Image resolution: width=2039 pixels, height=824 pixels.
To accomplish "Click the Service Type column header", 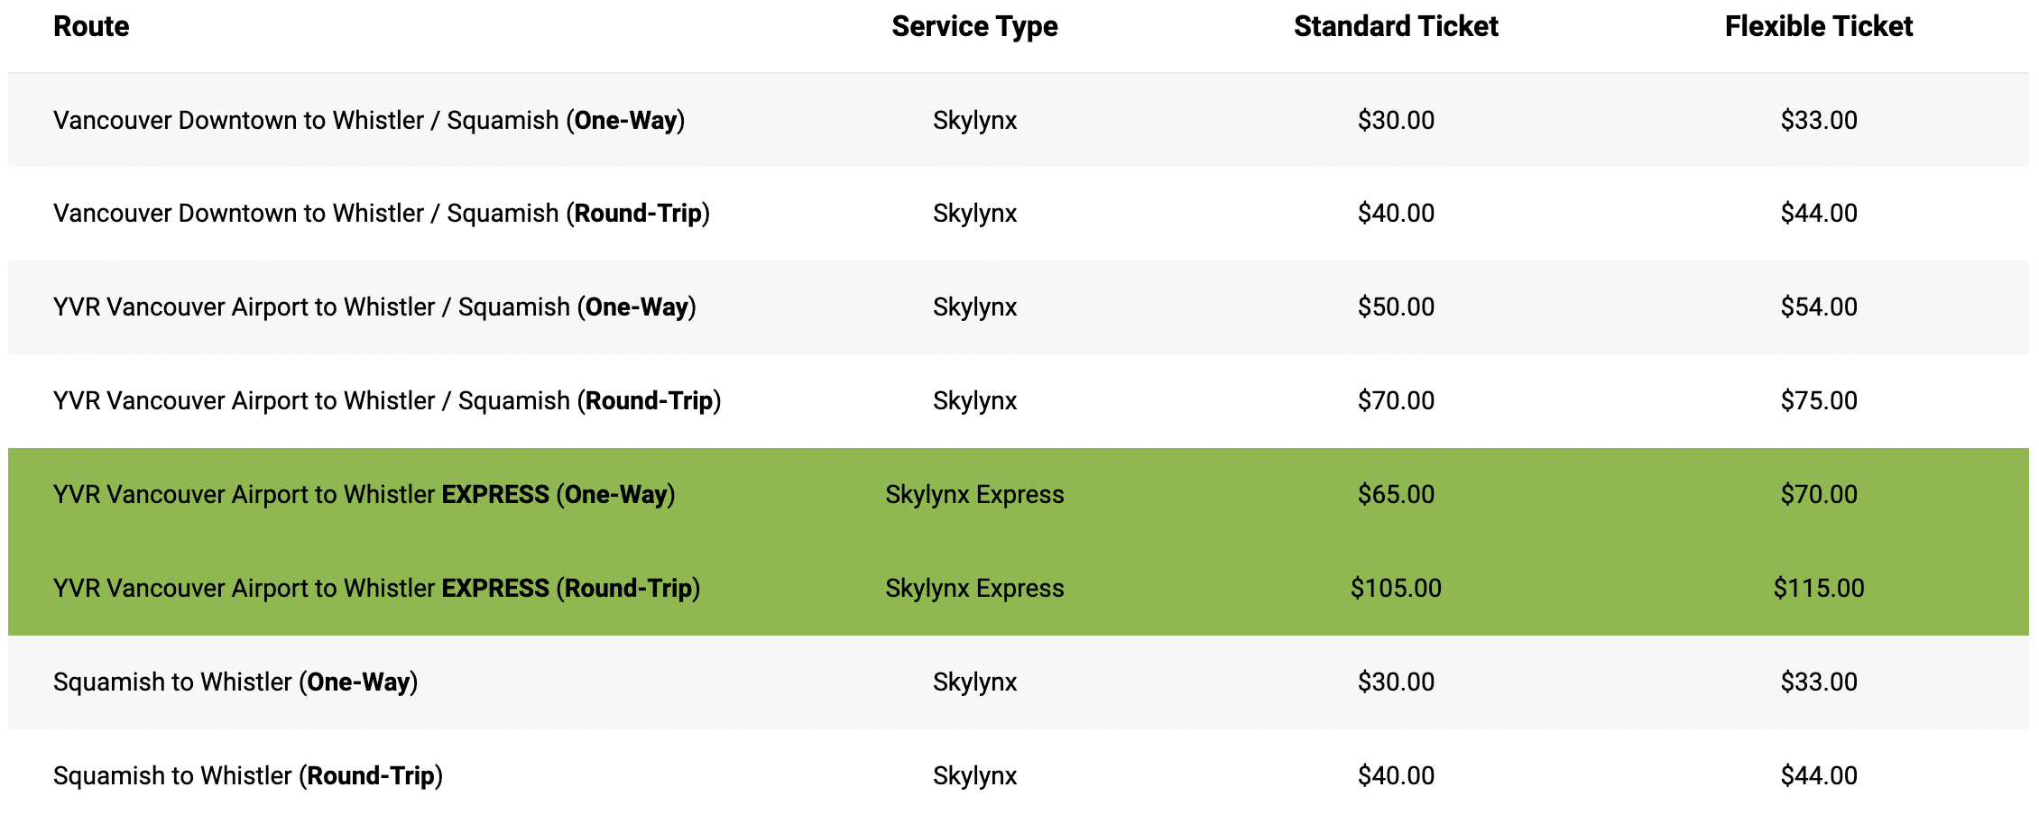I will coord(974,27).
